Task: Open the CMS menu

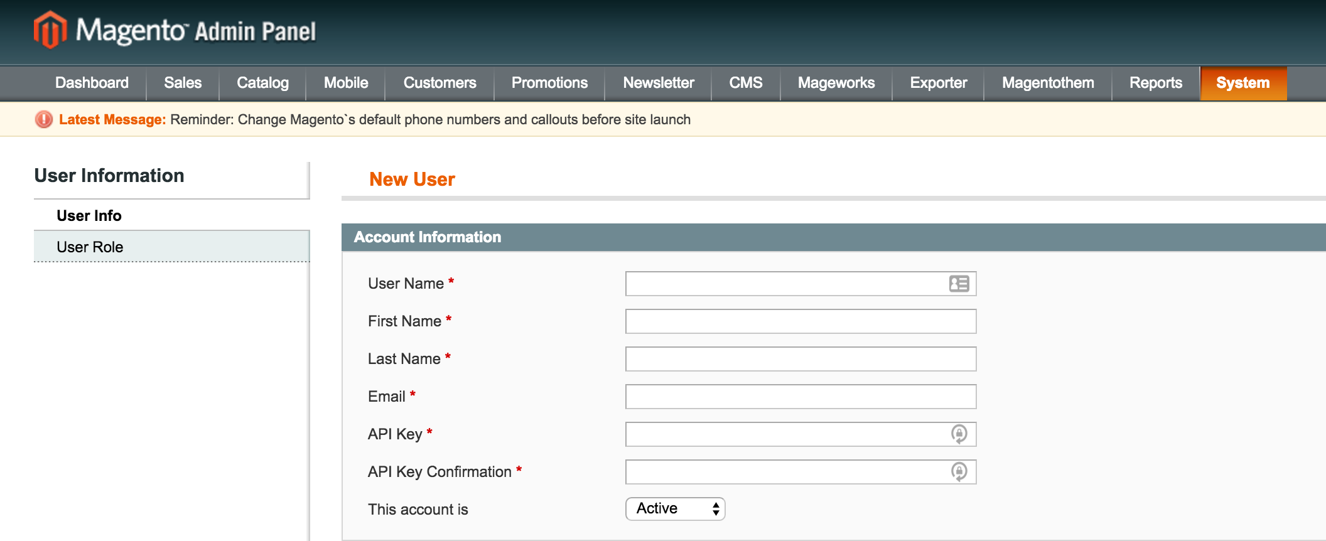Action: click(x=746, y=83)
